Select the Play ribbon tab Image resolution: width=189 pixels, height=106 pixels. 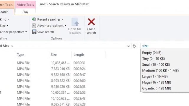[25, 12]
